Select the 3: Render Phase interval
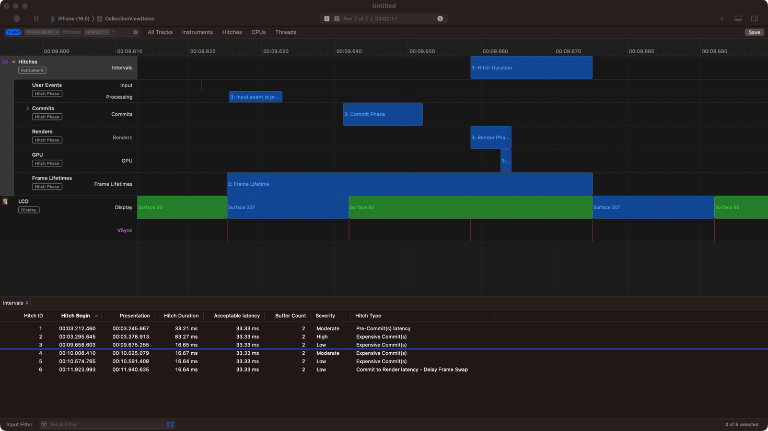 pyautogui.click(x=491, y=138)
